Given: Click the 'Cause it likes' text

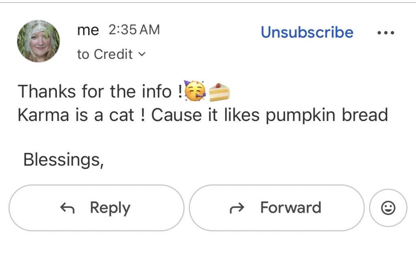Looking at the screenshot, I should 205,115.
